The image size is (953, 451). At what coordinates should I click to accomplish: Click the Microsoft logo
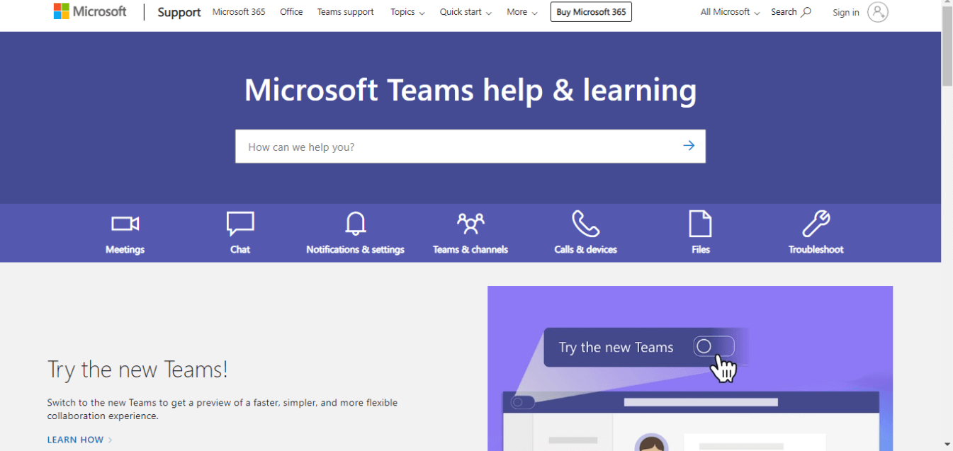[90, 11]
